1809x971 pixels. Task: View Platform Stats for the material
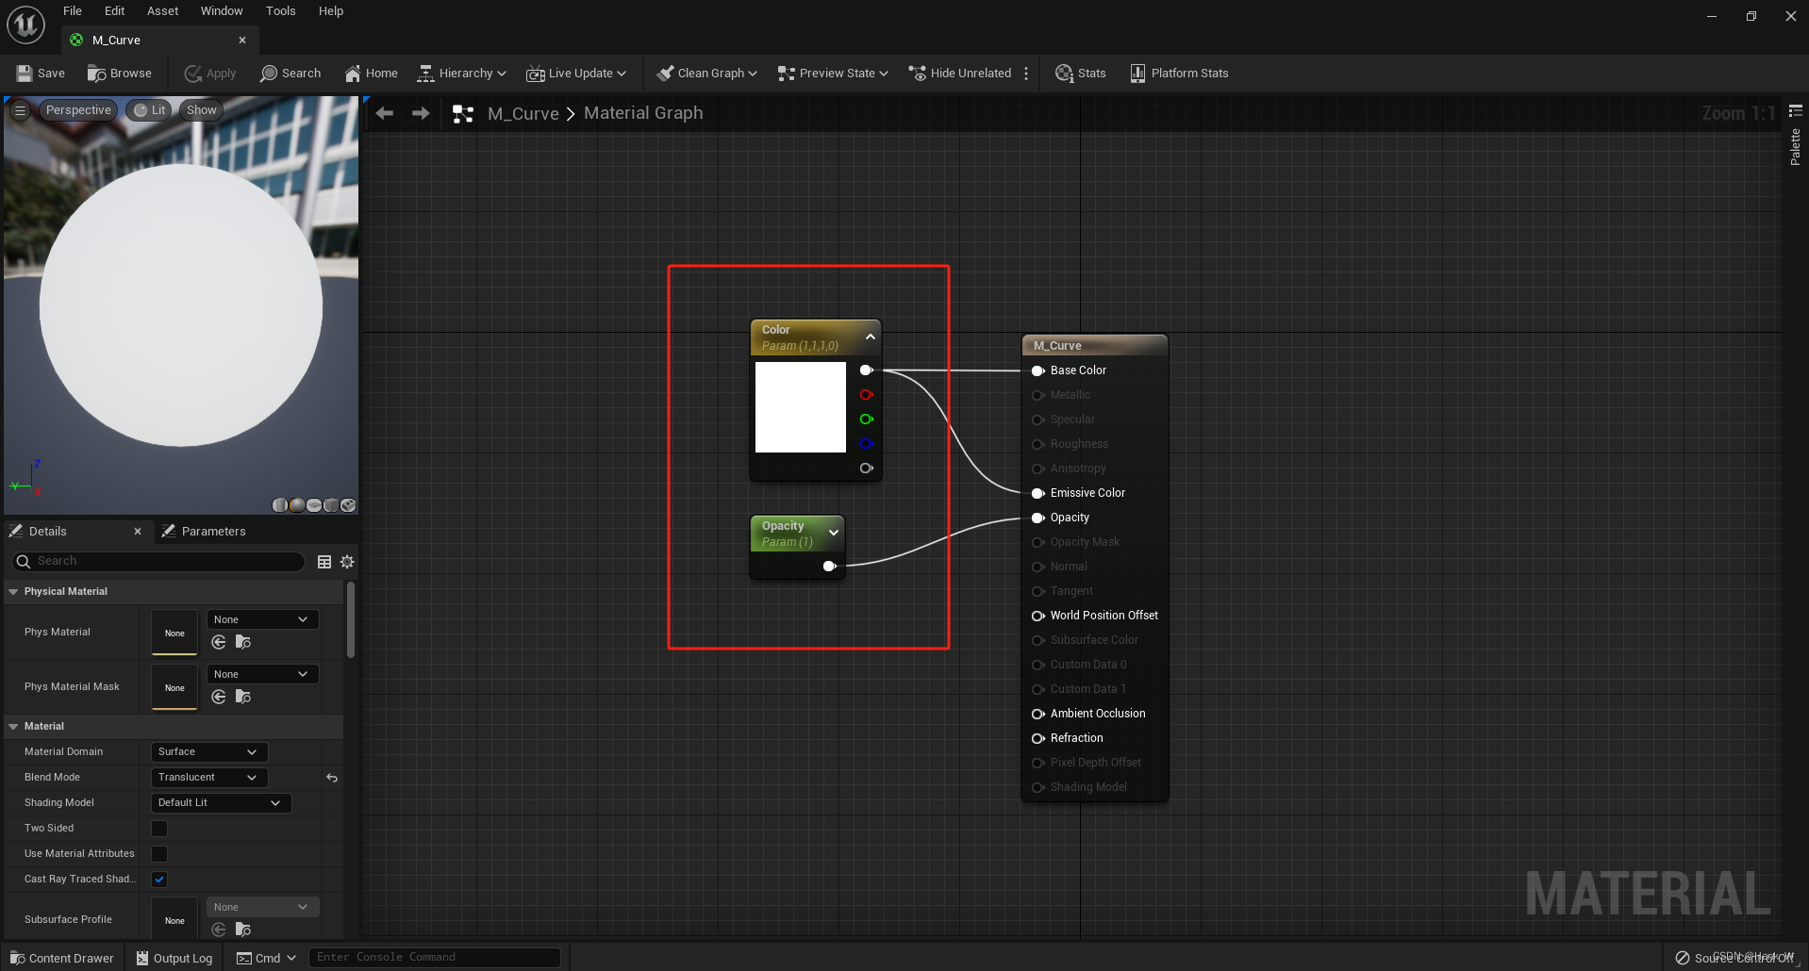(x=1178, y=73)
